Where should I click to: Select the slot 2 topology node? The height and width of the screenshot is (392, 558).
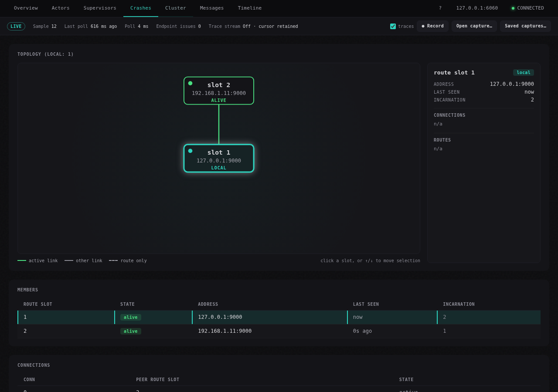tap(219, 91)
